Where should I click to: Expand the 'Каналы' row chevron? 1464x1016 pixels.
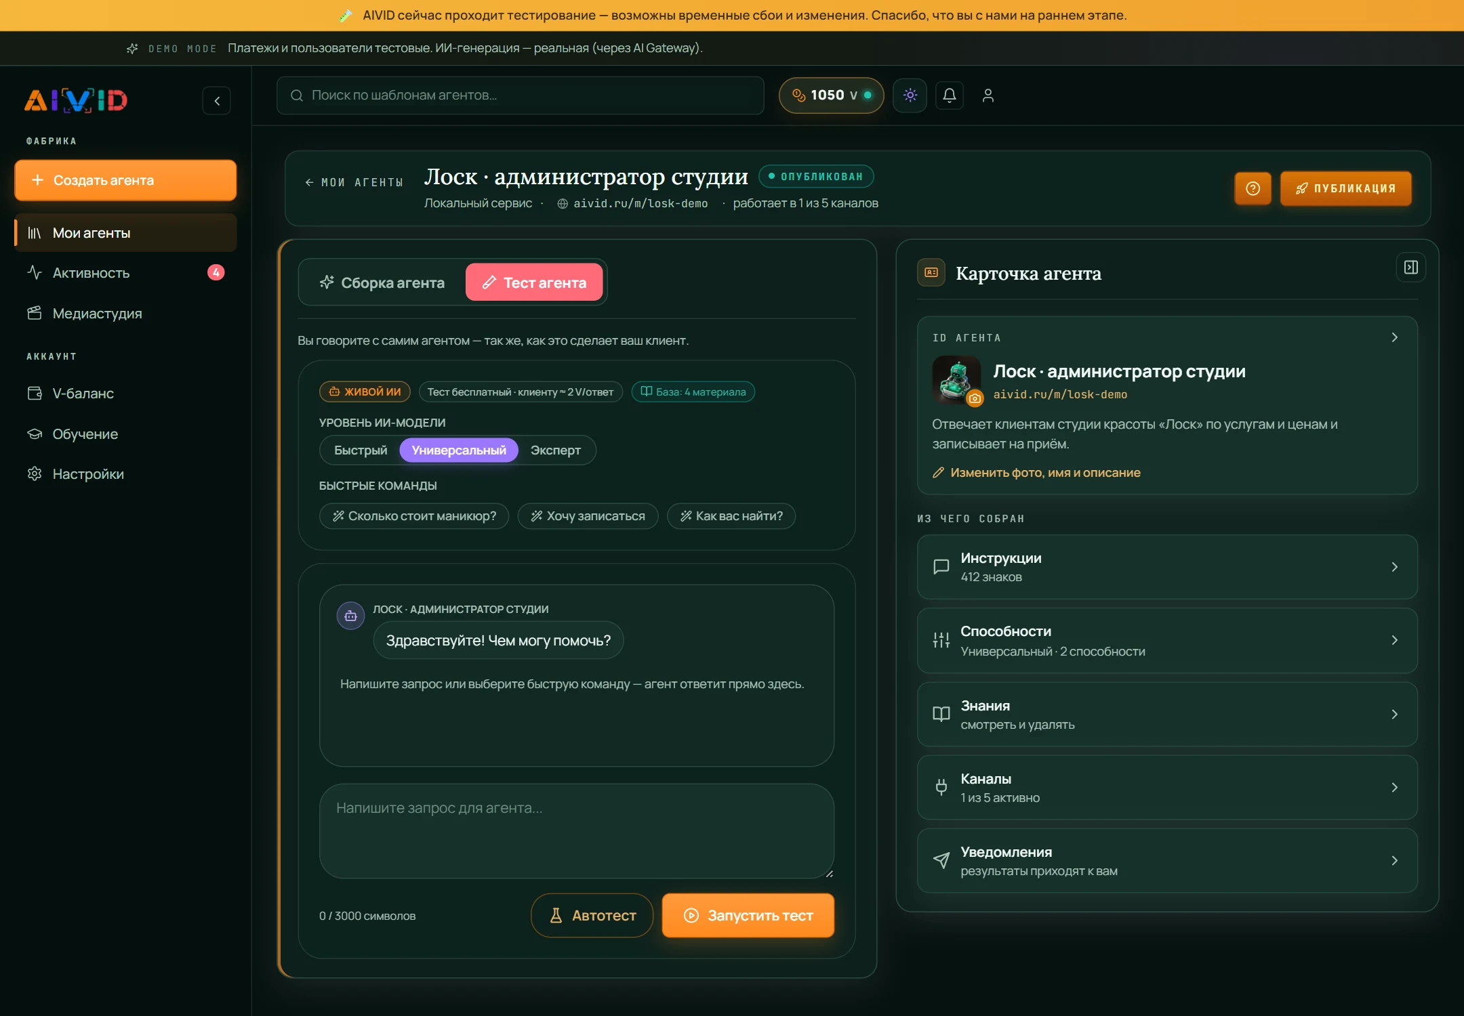(x=1395, y=787)
